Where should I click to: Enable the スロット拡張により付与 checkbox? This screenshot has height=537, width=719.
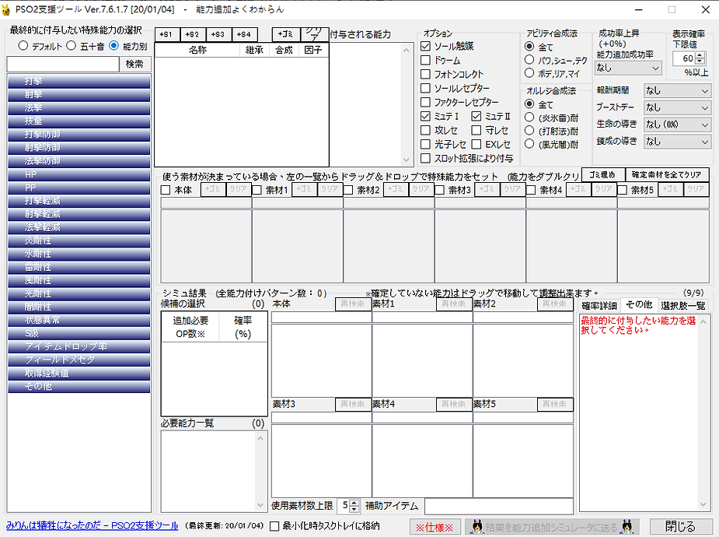425,158
